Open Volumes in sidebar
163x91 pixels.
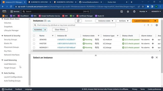point(7,23)
